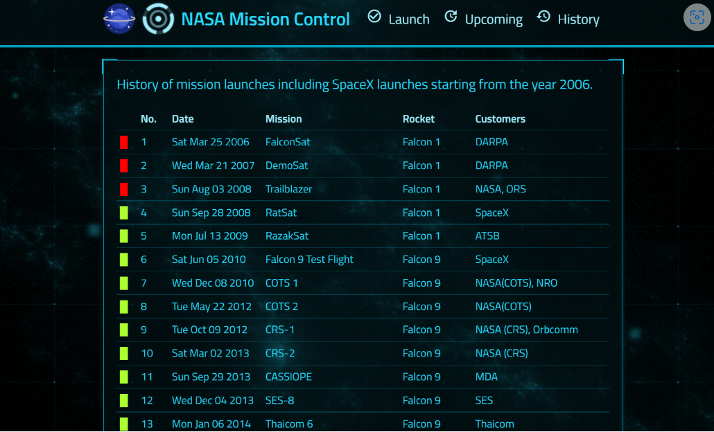This screenshot has width=714, height=432.
Task: Select the CRS-1 table row
Action: [x=347, y=330]
